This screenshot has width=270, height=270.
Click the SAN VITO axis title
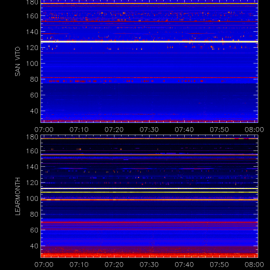point(18,61)
